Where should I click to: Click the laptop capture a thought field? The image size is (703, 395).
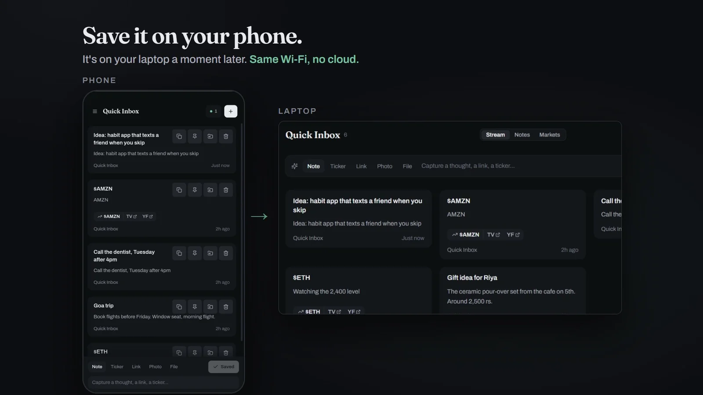pyautogui.click(x=521, y=166)
